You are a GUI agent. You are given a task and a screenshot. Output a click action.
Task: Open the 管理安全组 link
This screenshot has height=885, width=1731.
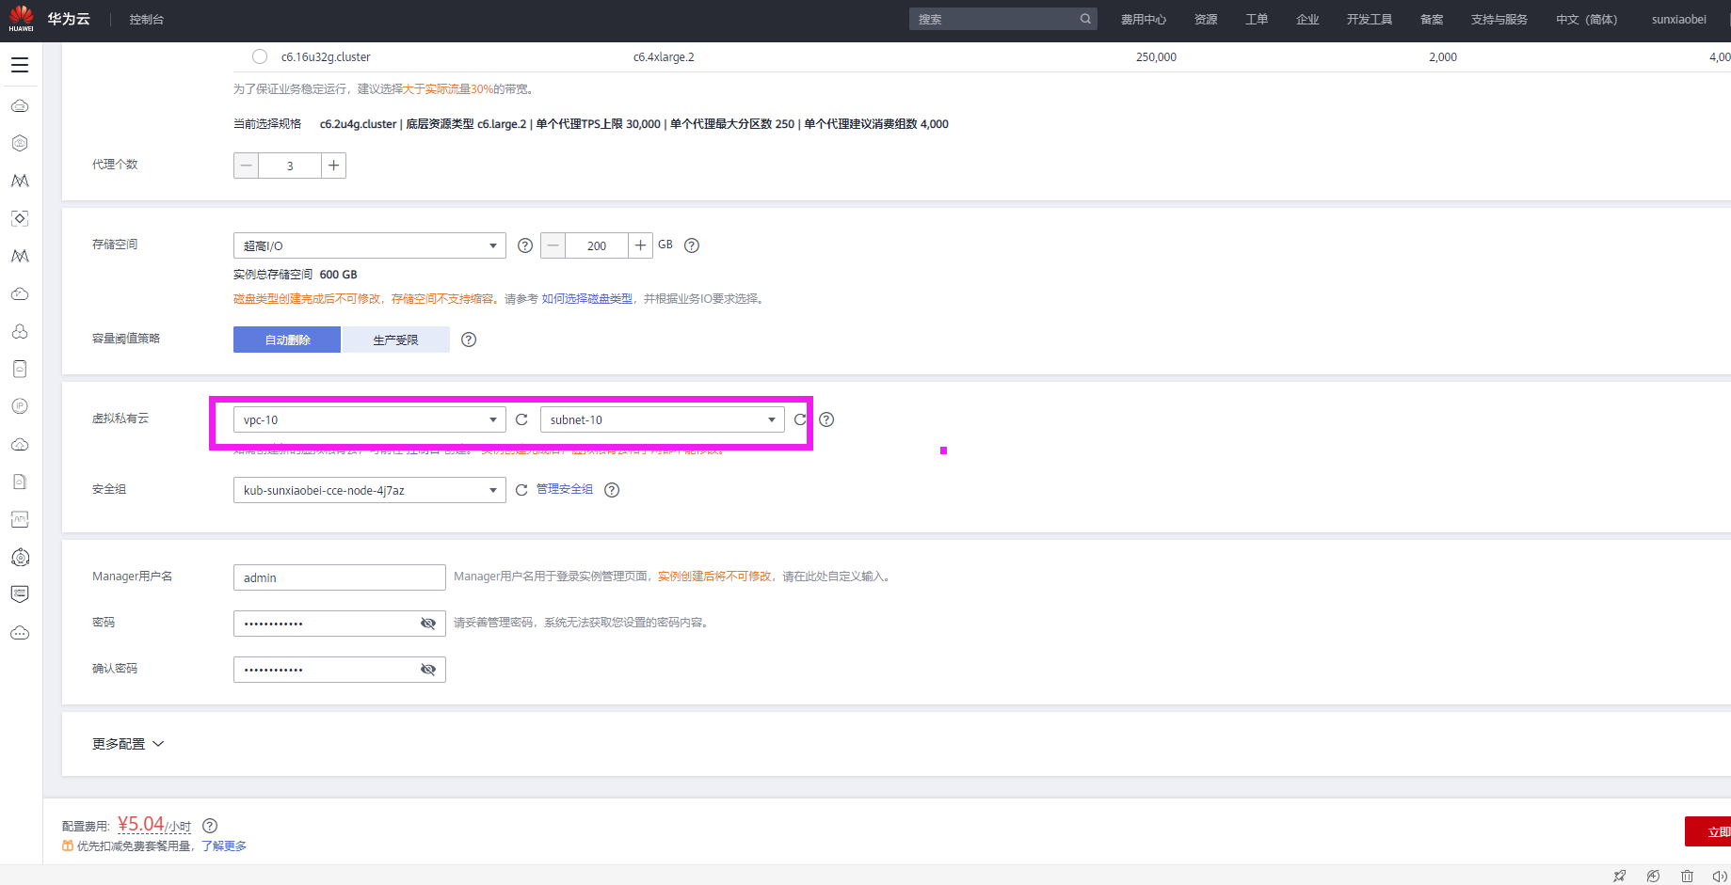click(x=565, y=489)
